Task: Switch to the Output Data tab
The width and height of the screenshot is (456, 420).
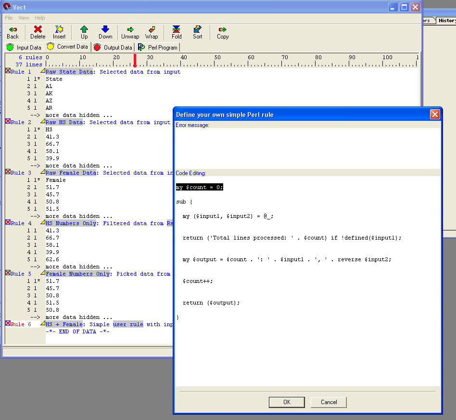Action: [x=113, y=47]
